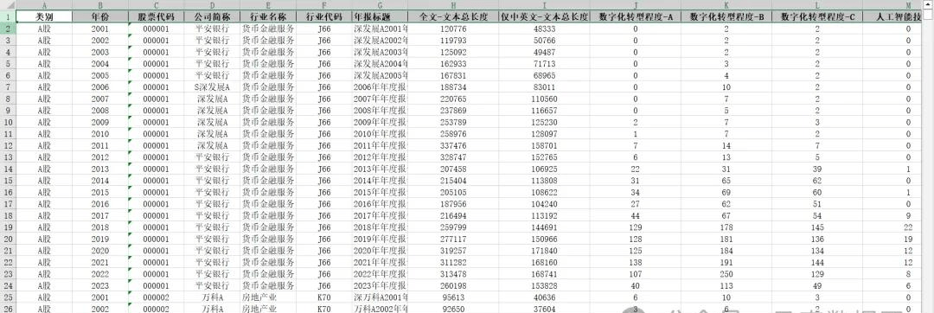Select cell with value 171840
Screen dimensions: 934x313
point(545,251)
